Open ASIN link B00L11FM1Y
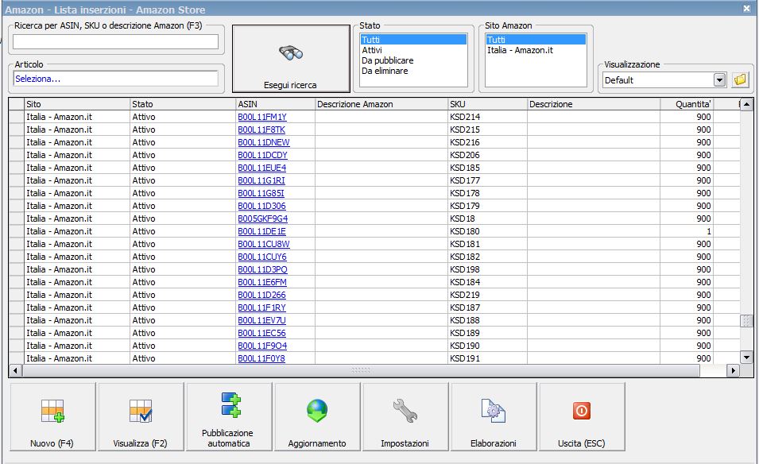 (x=261, y=117)
